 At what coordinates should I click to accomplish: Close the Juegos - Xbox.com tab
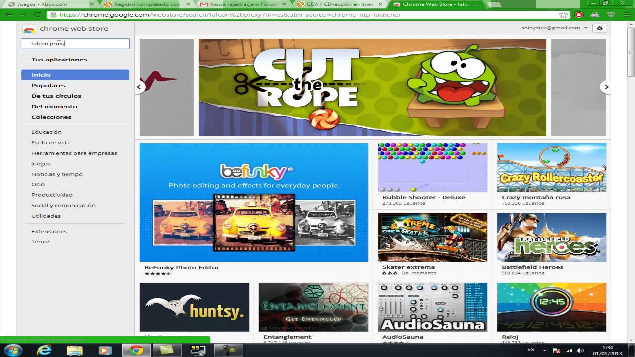tap(91, 4)
